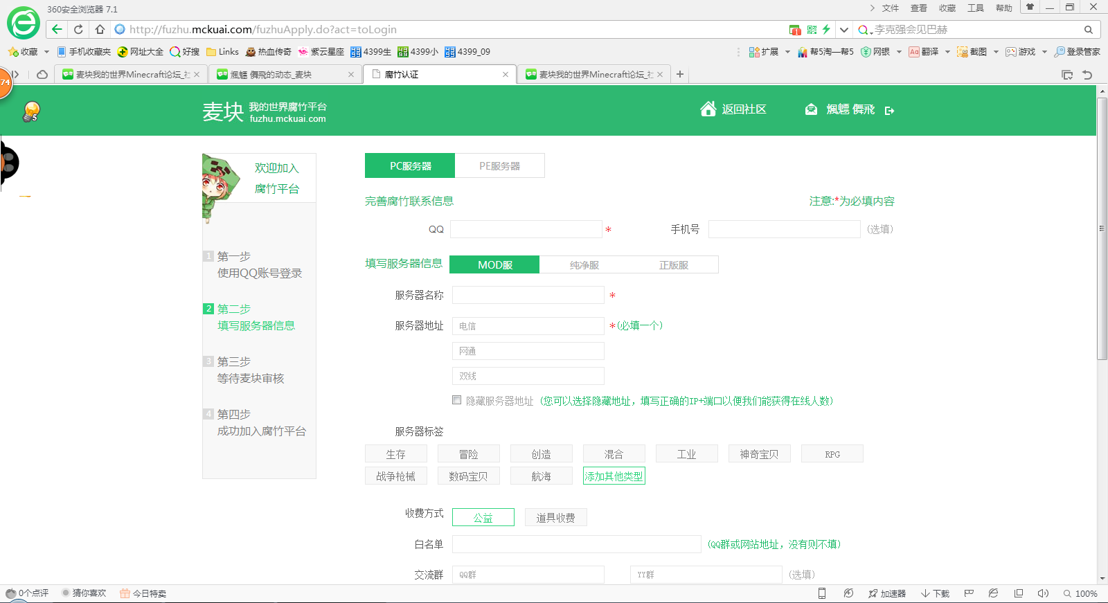Screen dimensions: 1108x603
Task: Switch to the 飓魑 偶飛的动态_麦块 browser tab
Action: 285,74
